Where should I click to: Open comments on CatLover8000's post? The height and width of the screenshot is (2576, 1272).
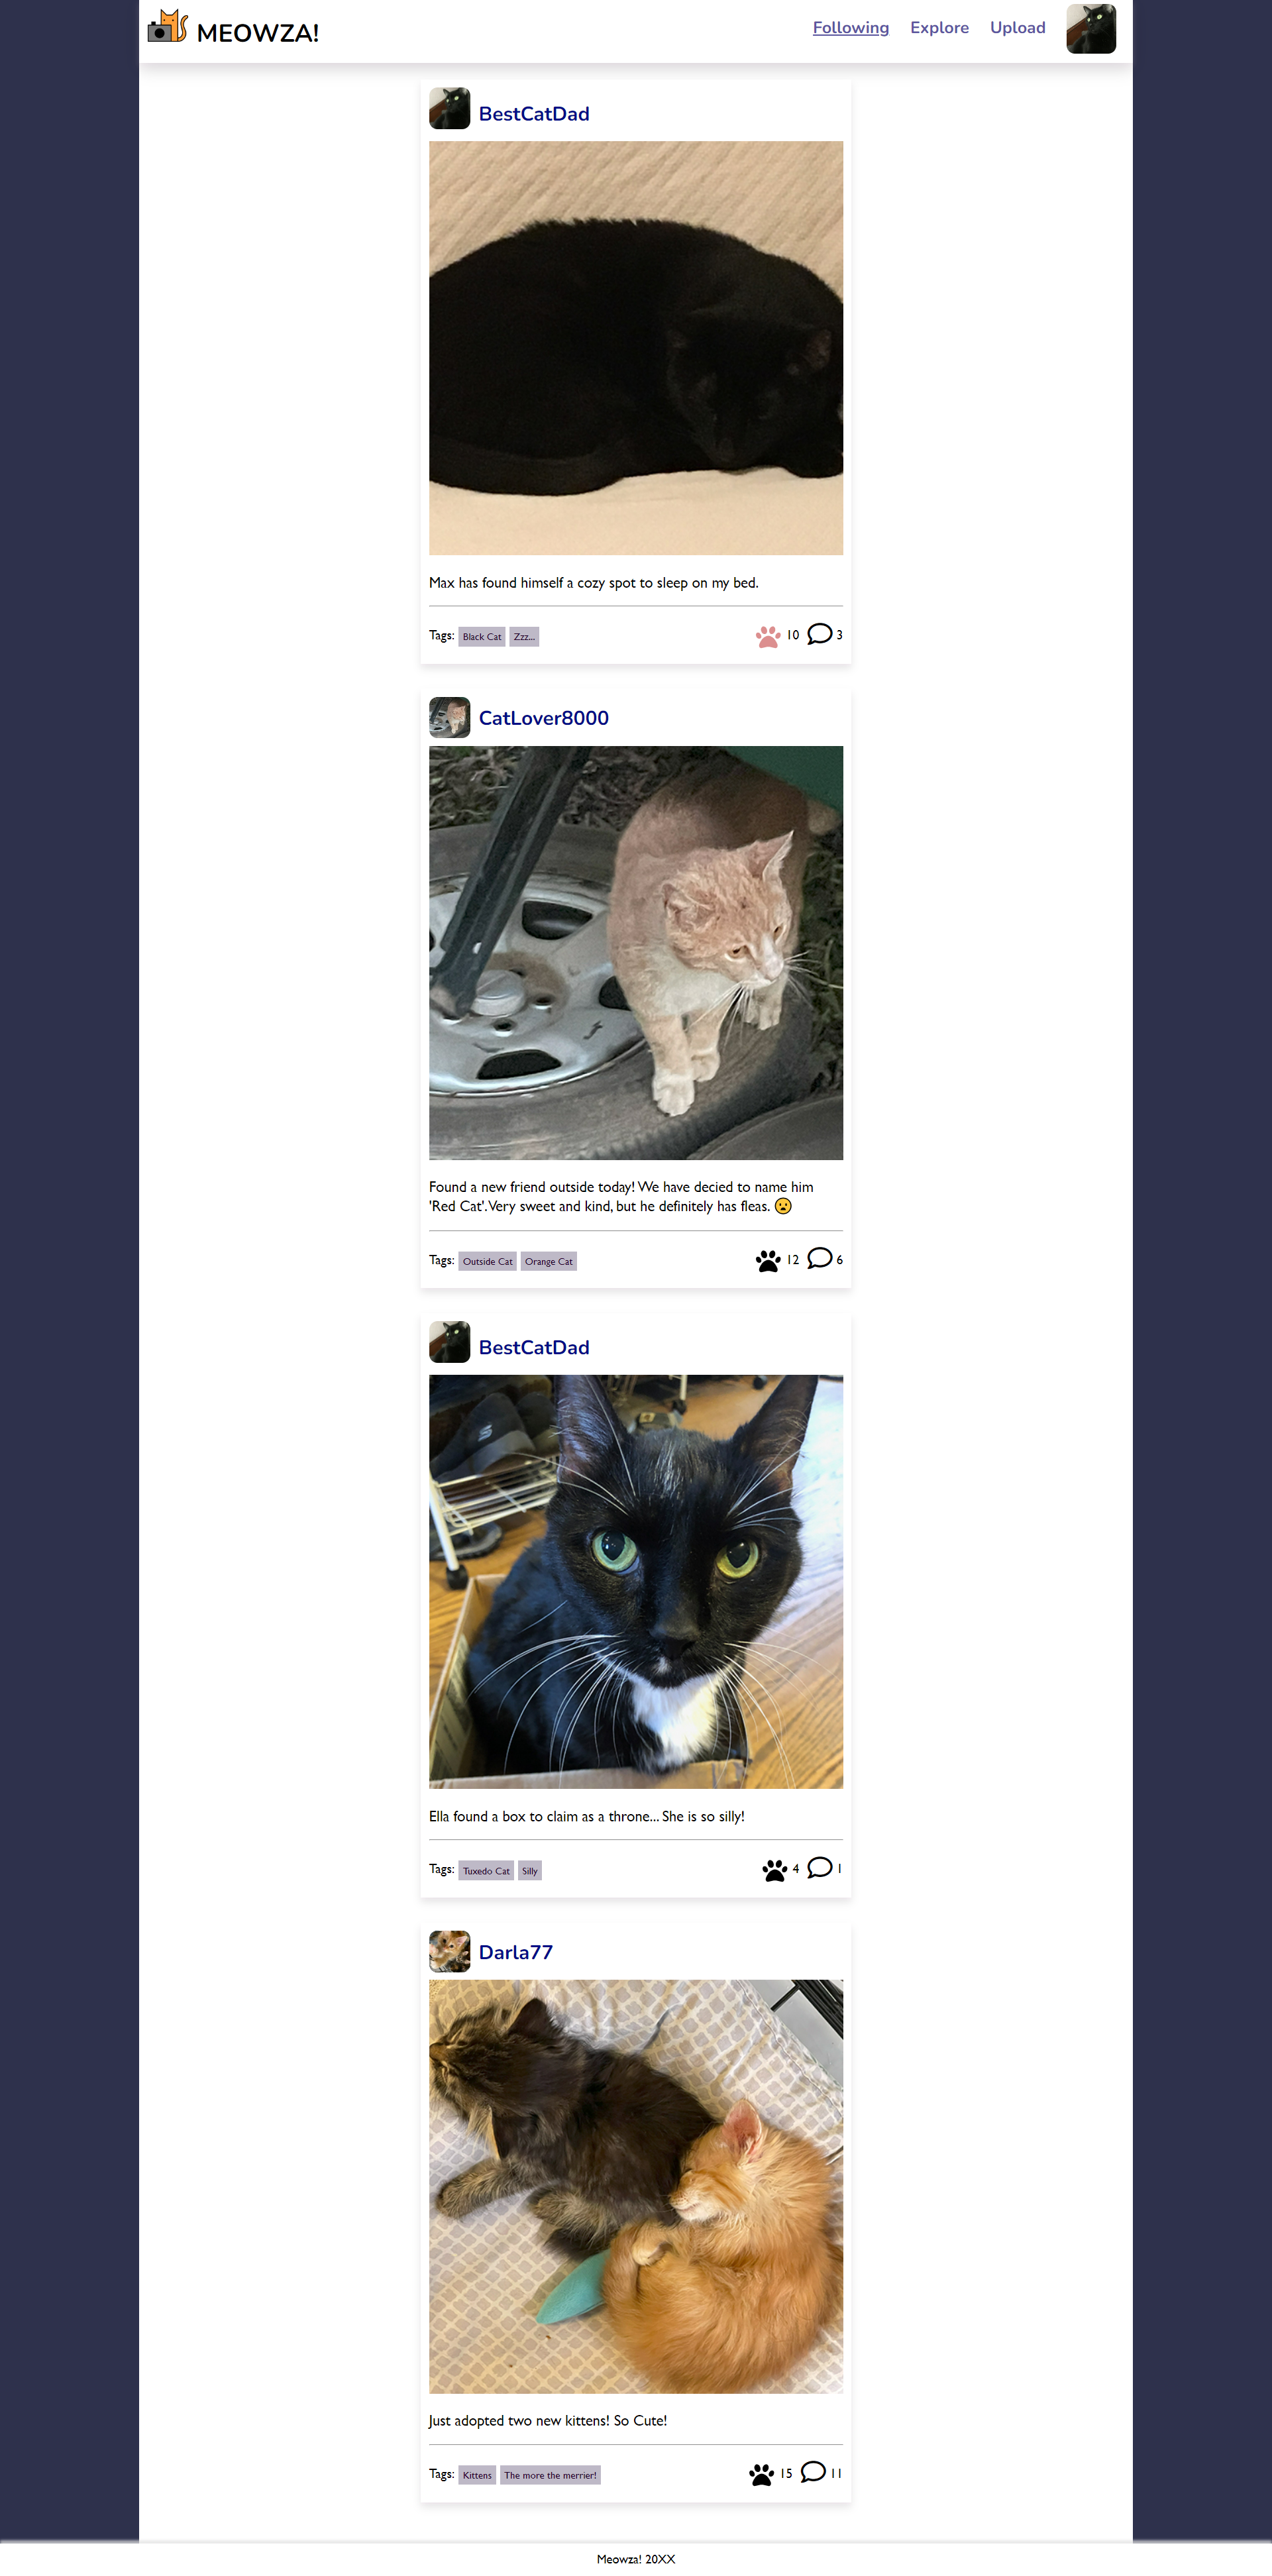[819, 1258]
